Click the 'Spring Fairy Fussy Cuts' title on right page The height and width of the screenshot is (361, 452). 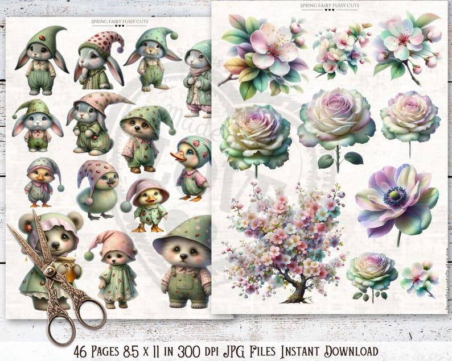329,6
